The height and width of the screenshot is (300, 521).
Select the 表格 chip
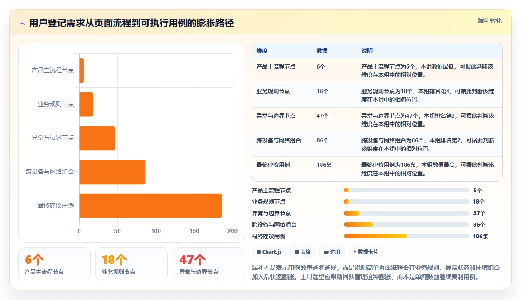click(x=303, y=252)
